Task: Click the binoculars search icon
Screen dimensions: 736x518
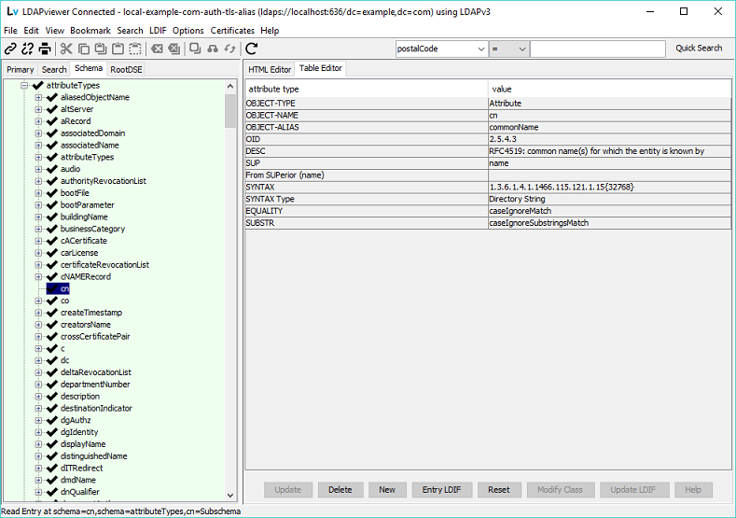Action: coord(213,49)
